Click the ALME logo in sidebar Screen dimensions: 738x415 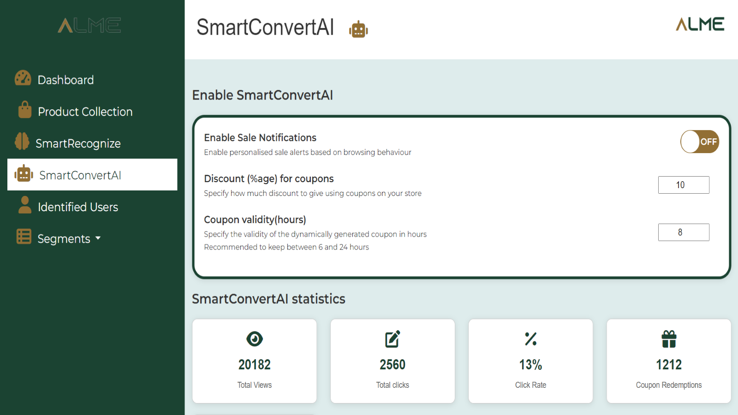[89, 25]
